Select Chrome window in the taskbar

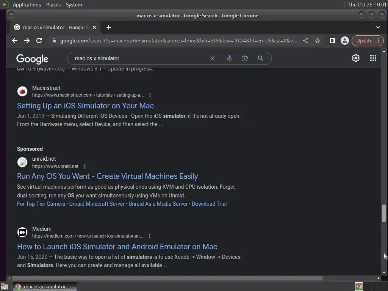pyautogui.click(x=45, y=286)
